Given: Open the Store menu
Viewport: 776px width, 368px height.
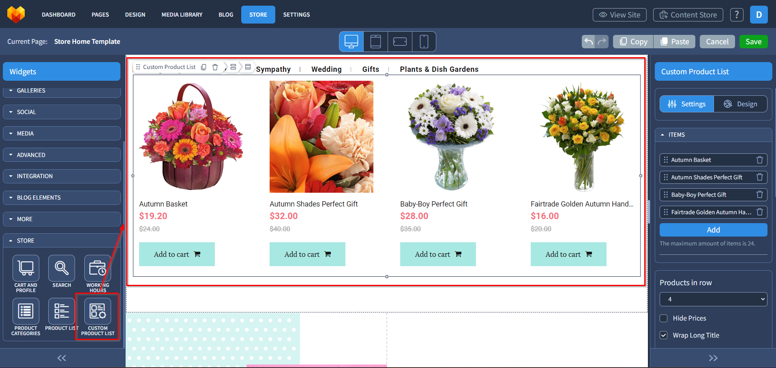Looking at the screenshot, I should pyautogui.click(x=258, y=15).
